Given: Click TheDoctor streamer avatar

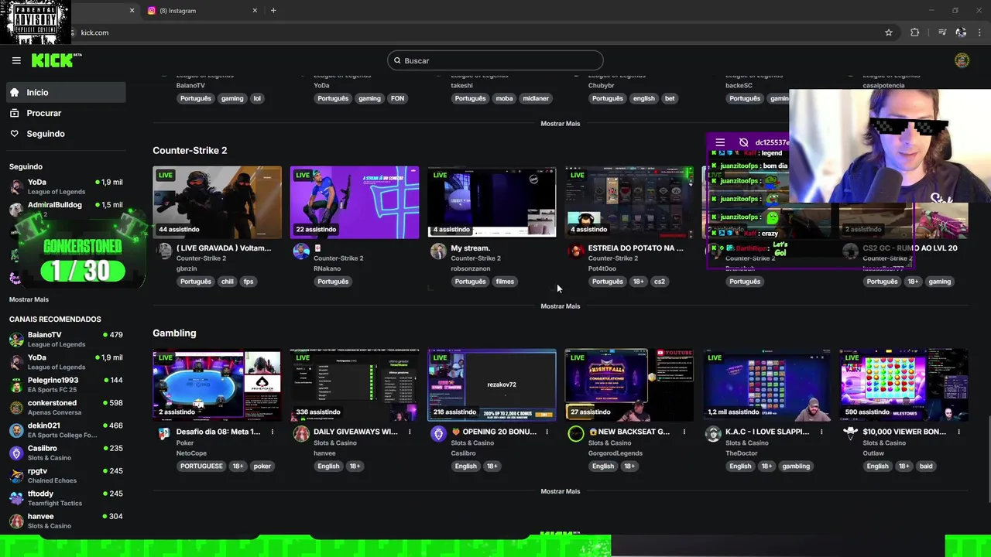Looking at the screenshot, I should coord(713,434).
